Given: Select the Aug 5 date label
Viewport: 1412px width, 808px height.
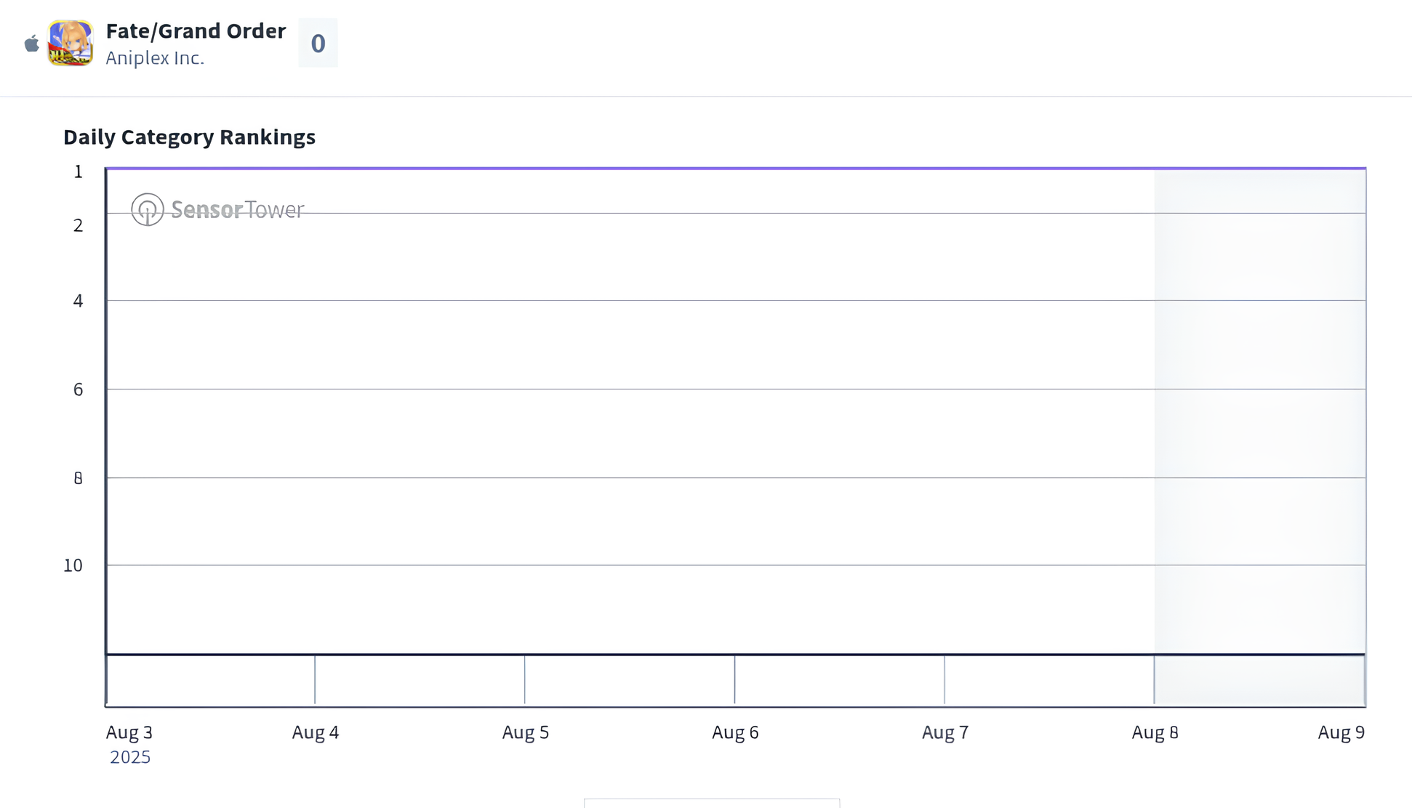Looking at the screenshot, I should 526,732.
